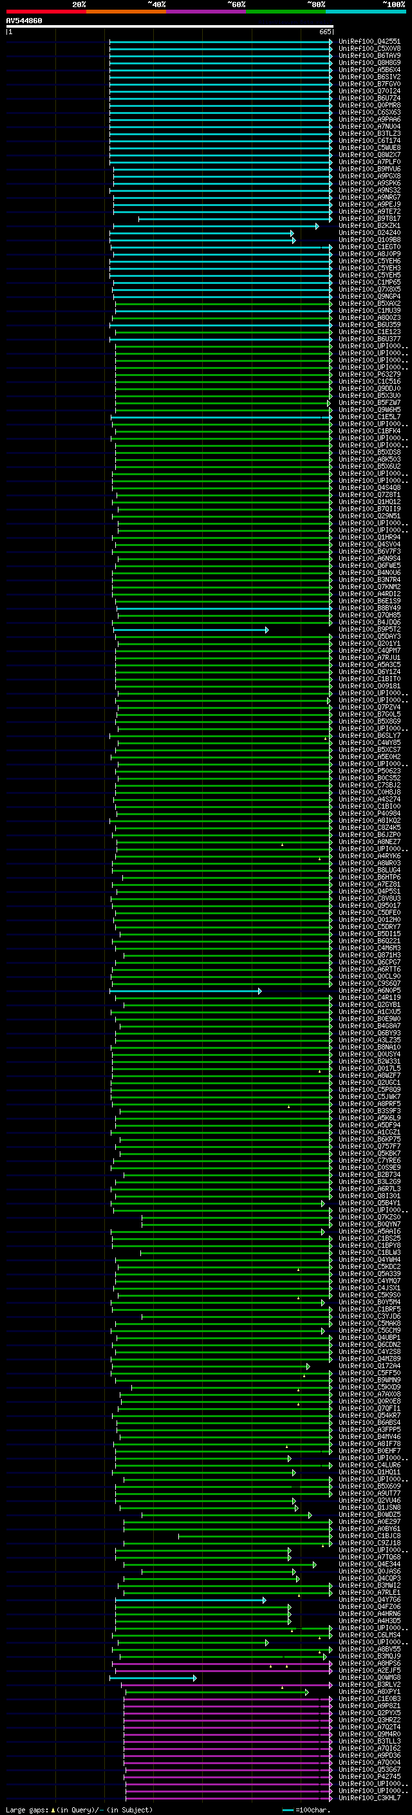This screenshot has width=412, height=1815.
Task: Select the UniRef100_Q0WMG8 label
Action: coord(370,1677)
